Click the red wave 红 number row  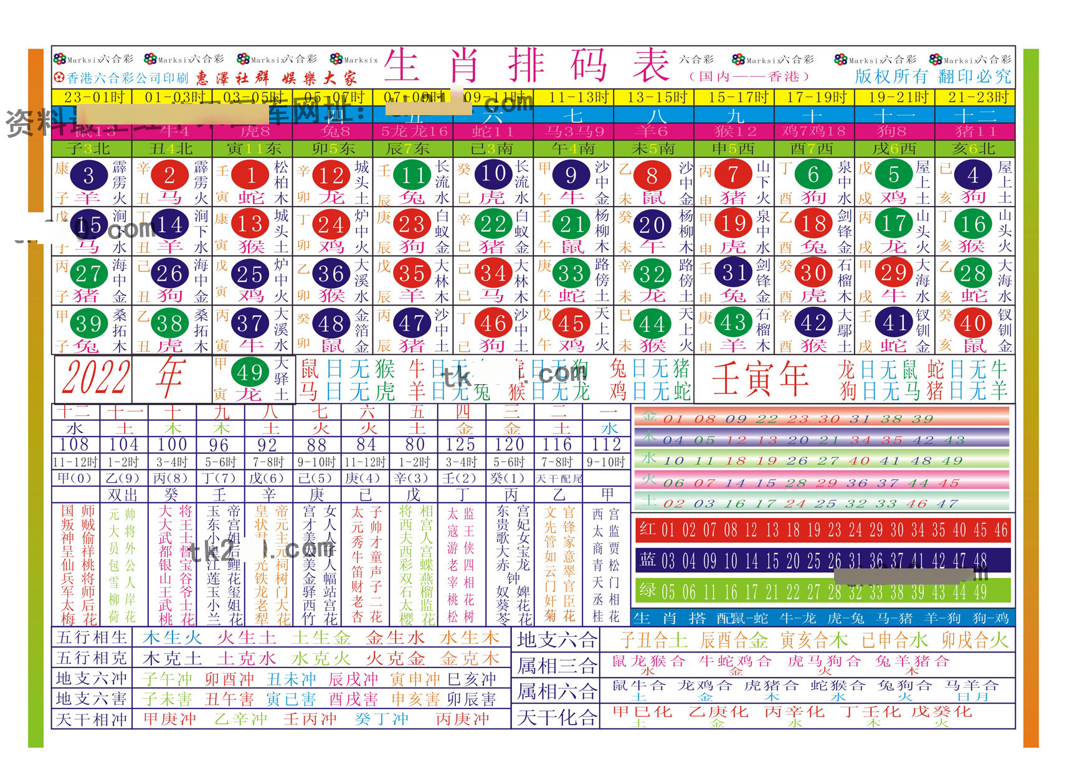(x=822, y=530)
